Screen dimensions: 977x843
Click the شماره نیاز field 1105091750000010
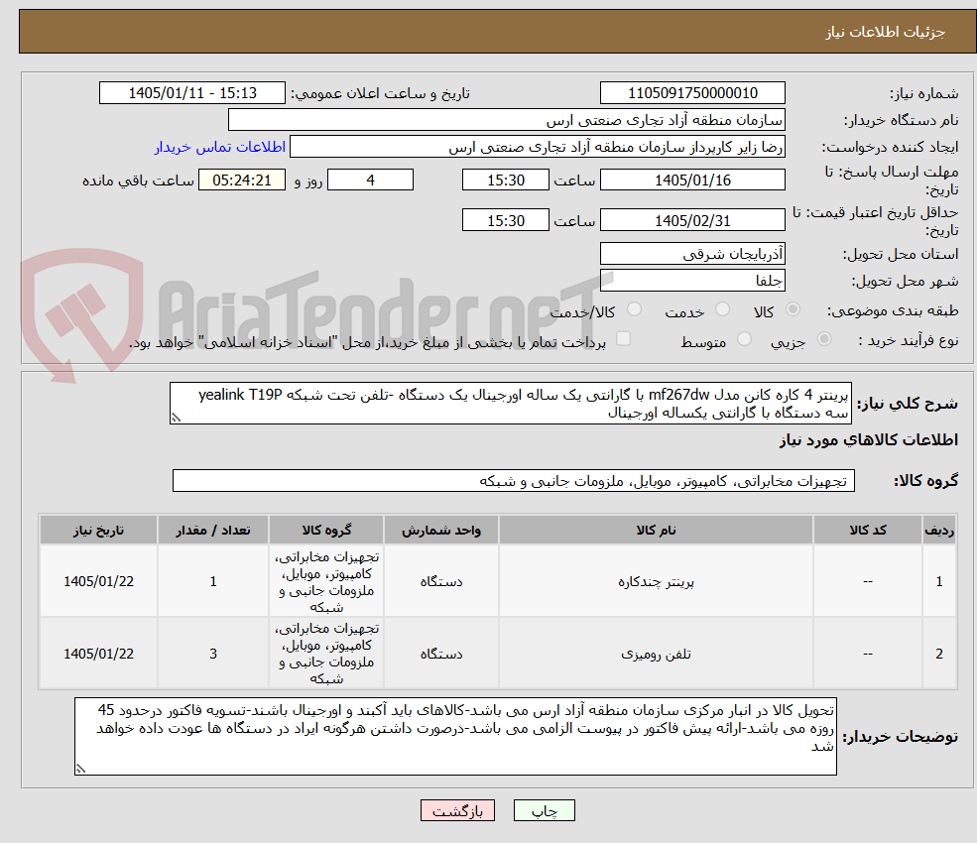pyautogui.click(x=692, y=93)
